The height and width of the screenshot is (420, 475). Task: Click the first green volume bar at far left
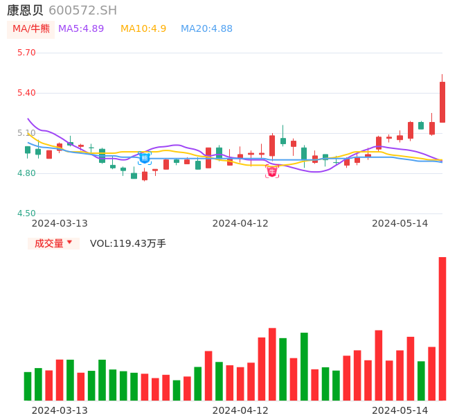(28, 386)
